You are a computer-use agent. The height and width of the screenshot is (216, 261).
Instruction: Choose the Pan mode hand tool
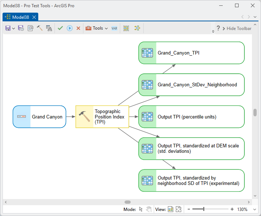point(149,209)
